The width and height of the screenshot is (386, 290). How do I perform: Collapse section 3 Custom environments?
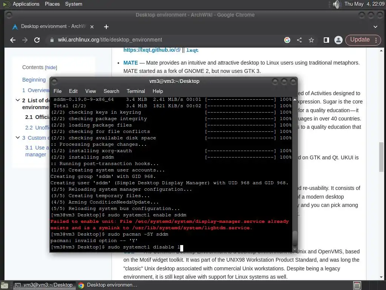pyautogui.click(x=18, y=137)
